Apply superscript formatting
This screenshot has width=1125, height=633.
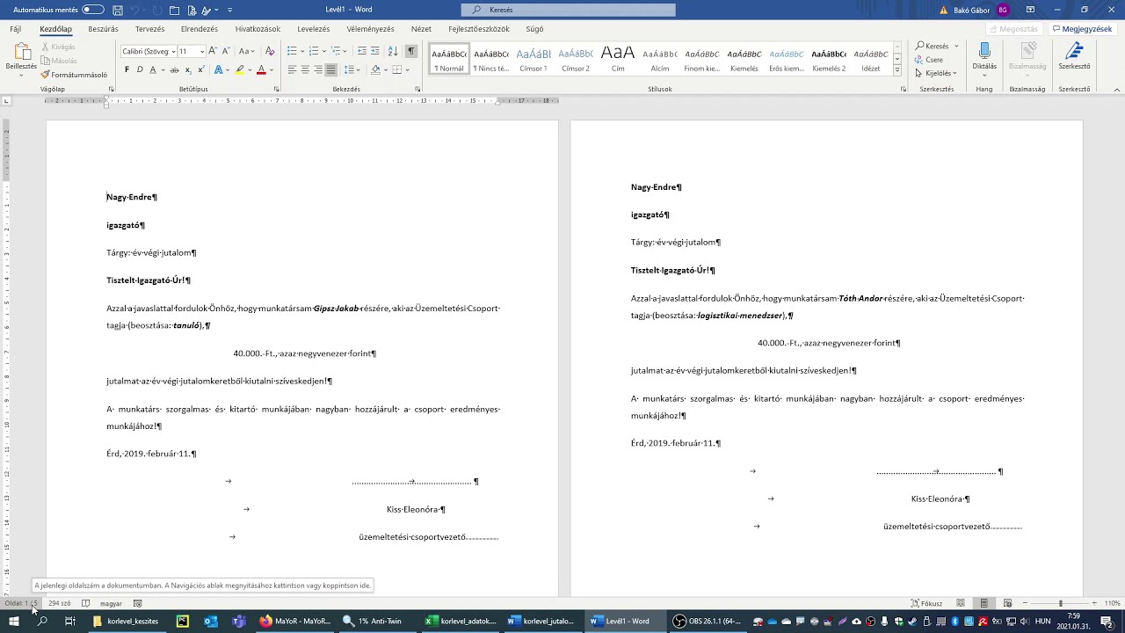pos(200,69)
